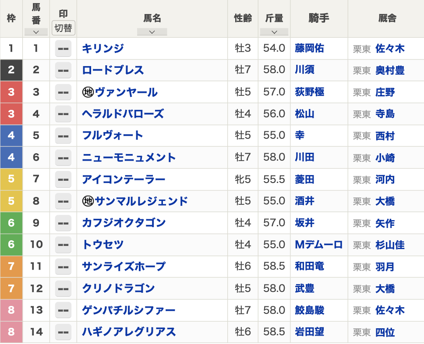This screenshot has width=424, height=344.
Task: Open trainer 庄野 stable link
Action: pos(385,92)
